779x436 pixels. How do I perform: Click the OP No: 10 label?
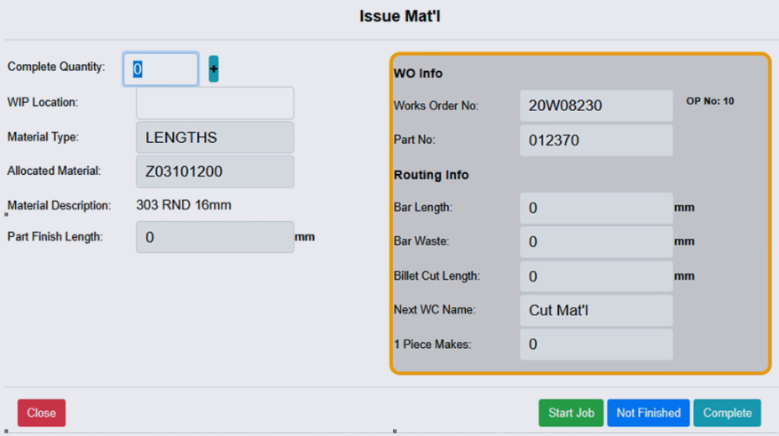[710, 101]
